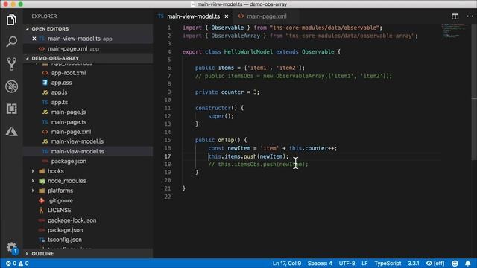The height and width of the screenshot is (268, 477).
Task: Open the Explorer view in activity bar
Action: click(x=11, y=20)
